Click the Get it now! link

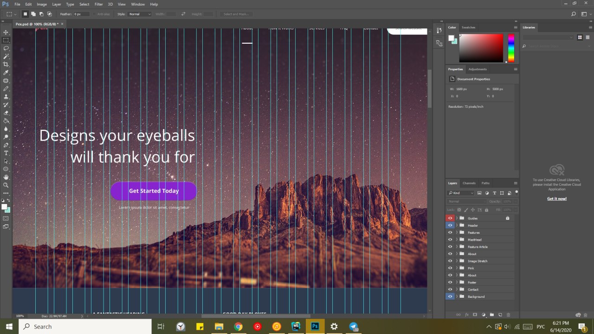pos(557,198)
